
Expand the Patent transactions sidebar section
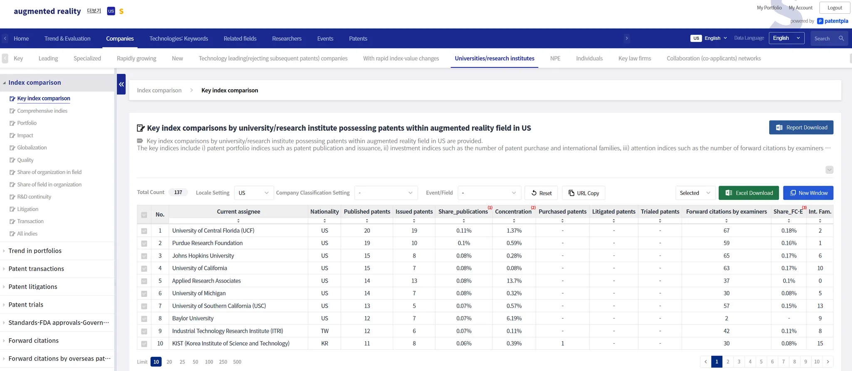[36, 269]
